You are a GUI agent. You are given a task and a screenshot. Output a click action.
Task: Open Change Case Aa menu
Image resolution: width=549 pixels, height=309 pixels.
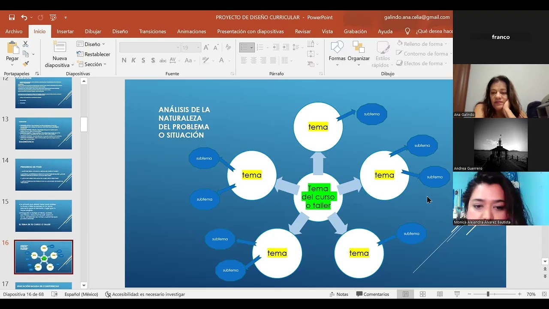click(190, 61)
